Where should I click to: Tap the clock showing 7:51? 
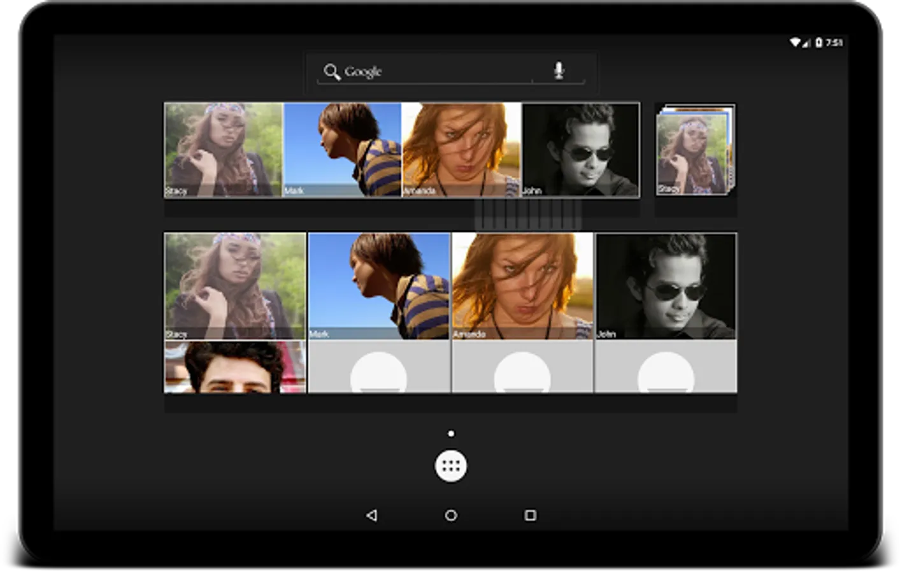(x=834, y=43)
